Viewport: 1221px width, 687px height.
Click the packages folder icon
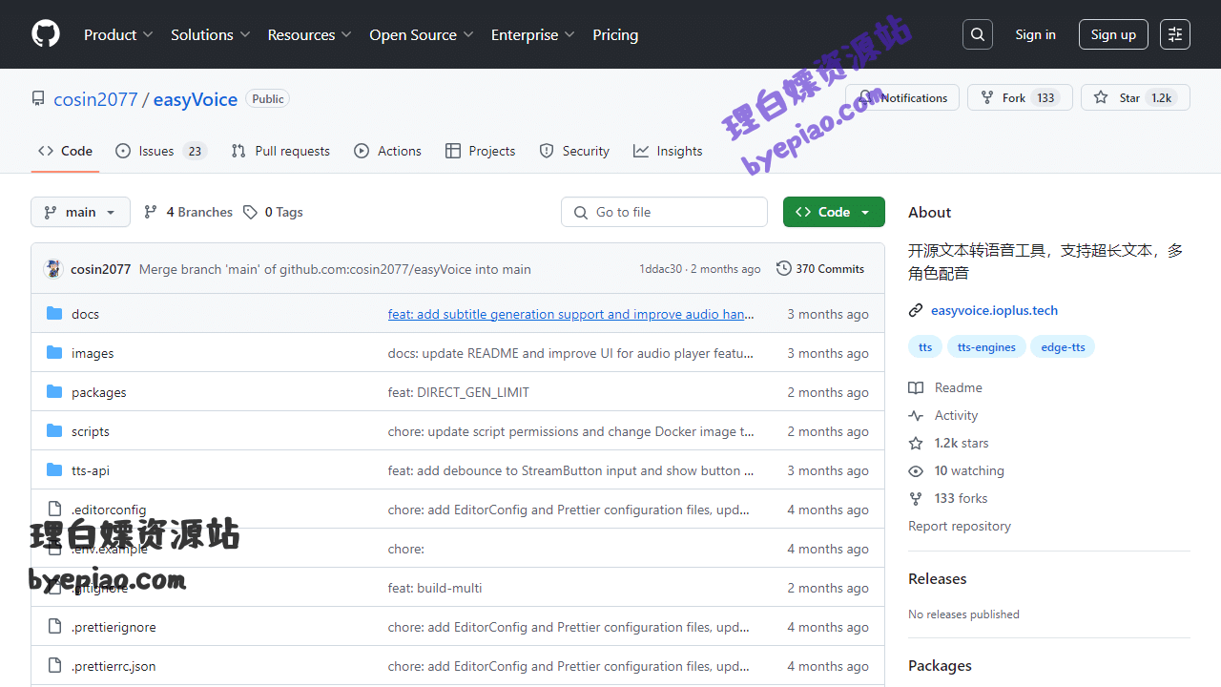point(54,391)
